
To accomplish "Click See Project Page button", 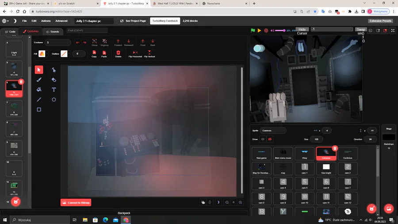I will pos(133,21).
